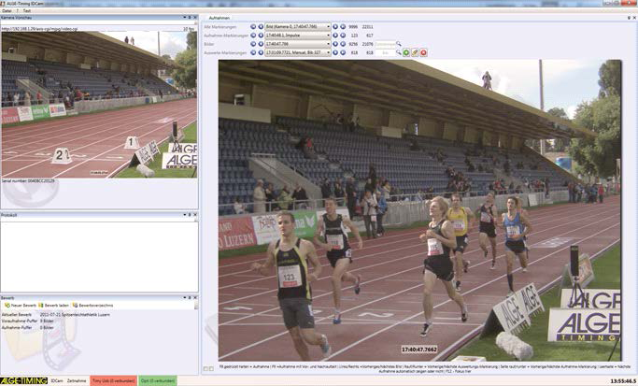This screenshot has height=386, width=638.
Task: Add evaluation marker with green plus icon
Action: (406, 52)
